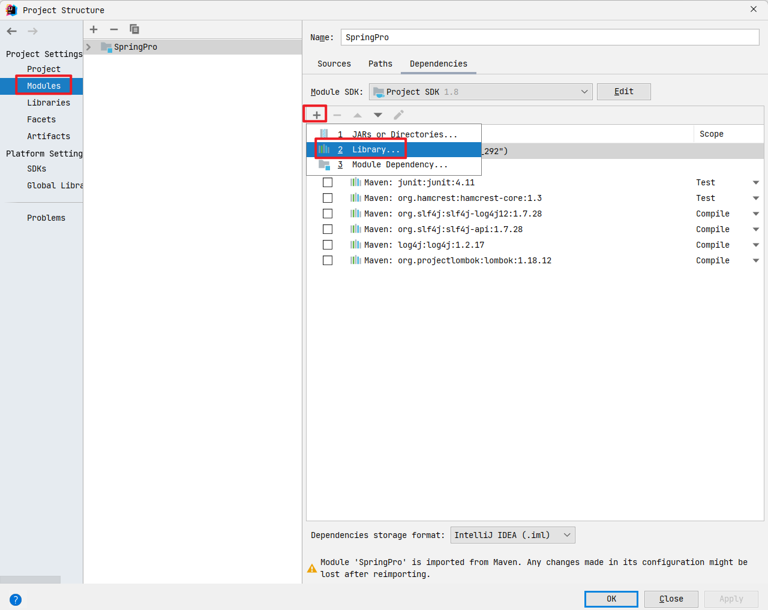Choose Library... from the popup menu
Viewport: 768px width, 610px height.
point(394,149)
